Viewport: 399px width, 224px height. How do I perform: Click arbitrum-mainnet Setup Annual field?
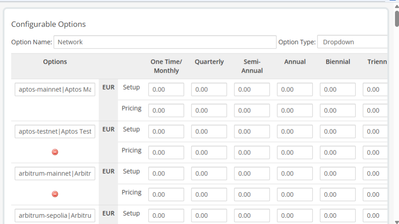coord(295,173)
